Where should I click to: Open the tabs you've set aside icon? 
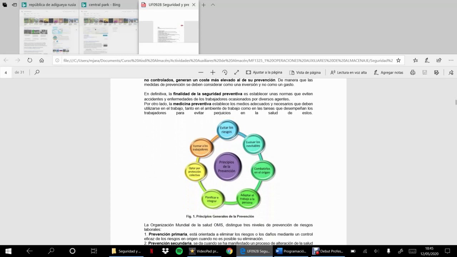[x=5, y=5]
